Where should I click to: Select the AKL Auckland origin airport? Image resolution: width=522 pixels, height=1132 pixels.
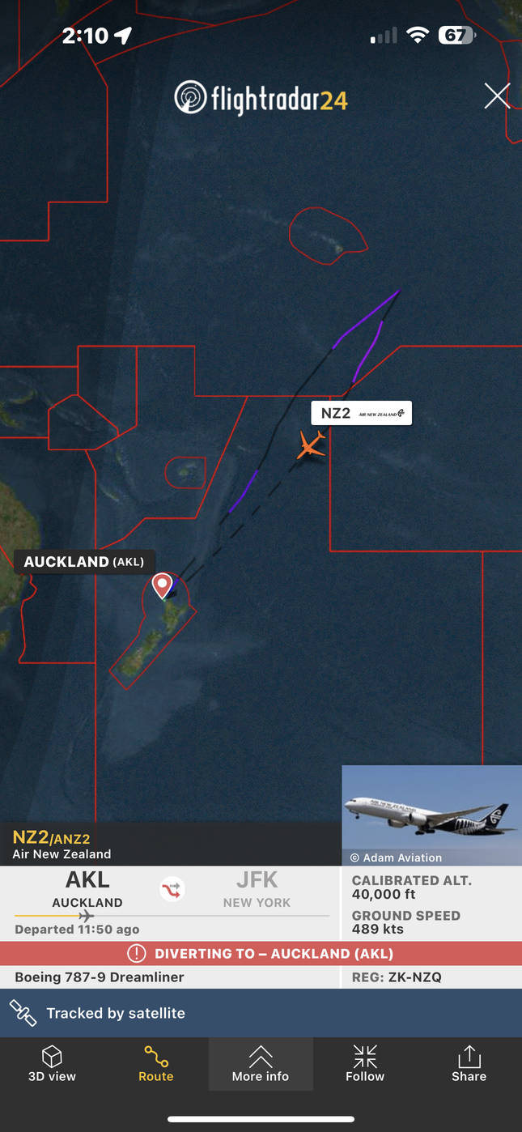click(87, 890)
